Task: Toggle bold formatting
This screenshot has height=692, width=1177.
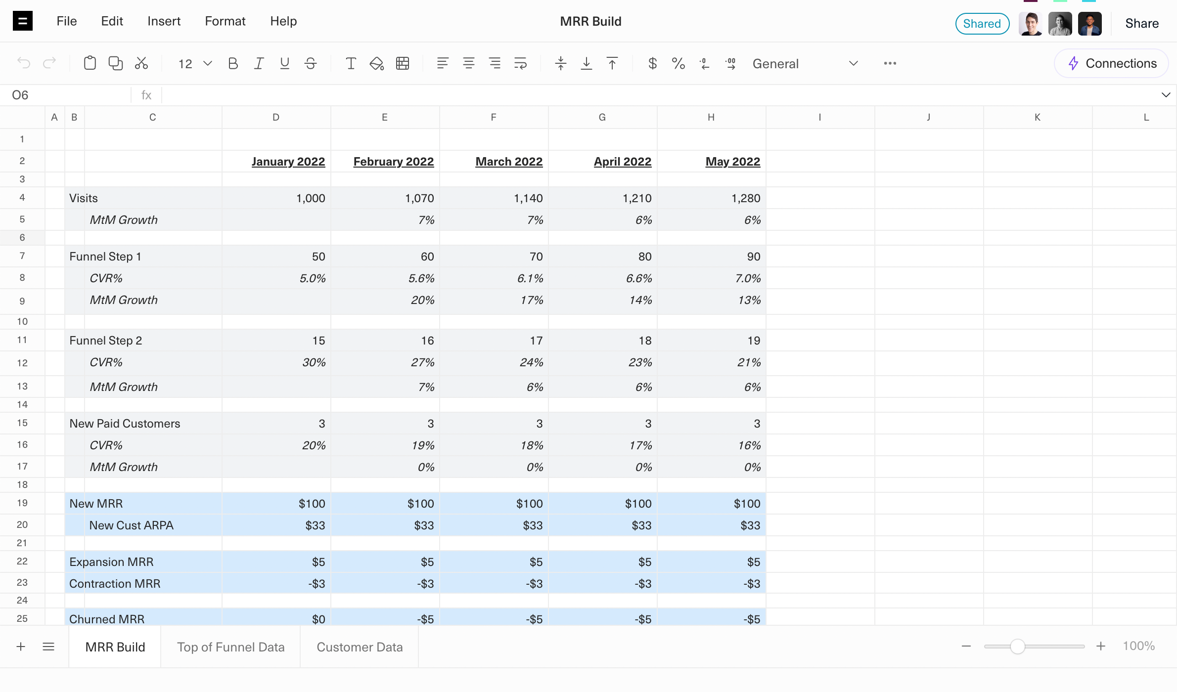Action: [x=233, y=63]
